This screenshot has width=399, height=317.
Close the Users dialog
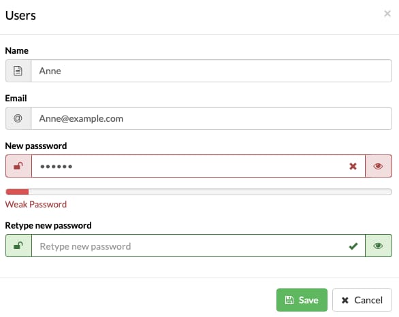(387, 14)
